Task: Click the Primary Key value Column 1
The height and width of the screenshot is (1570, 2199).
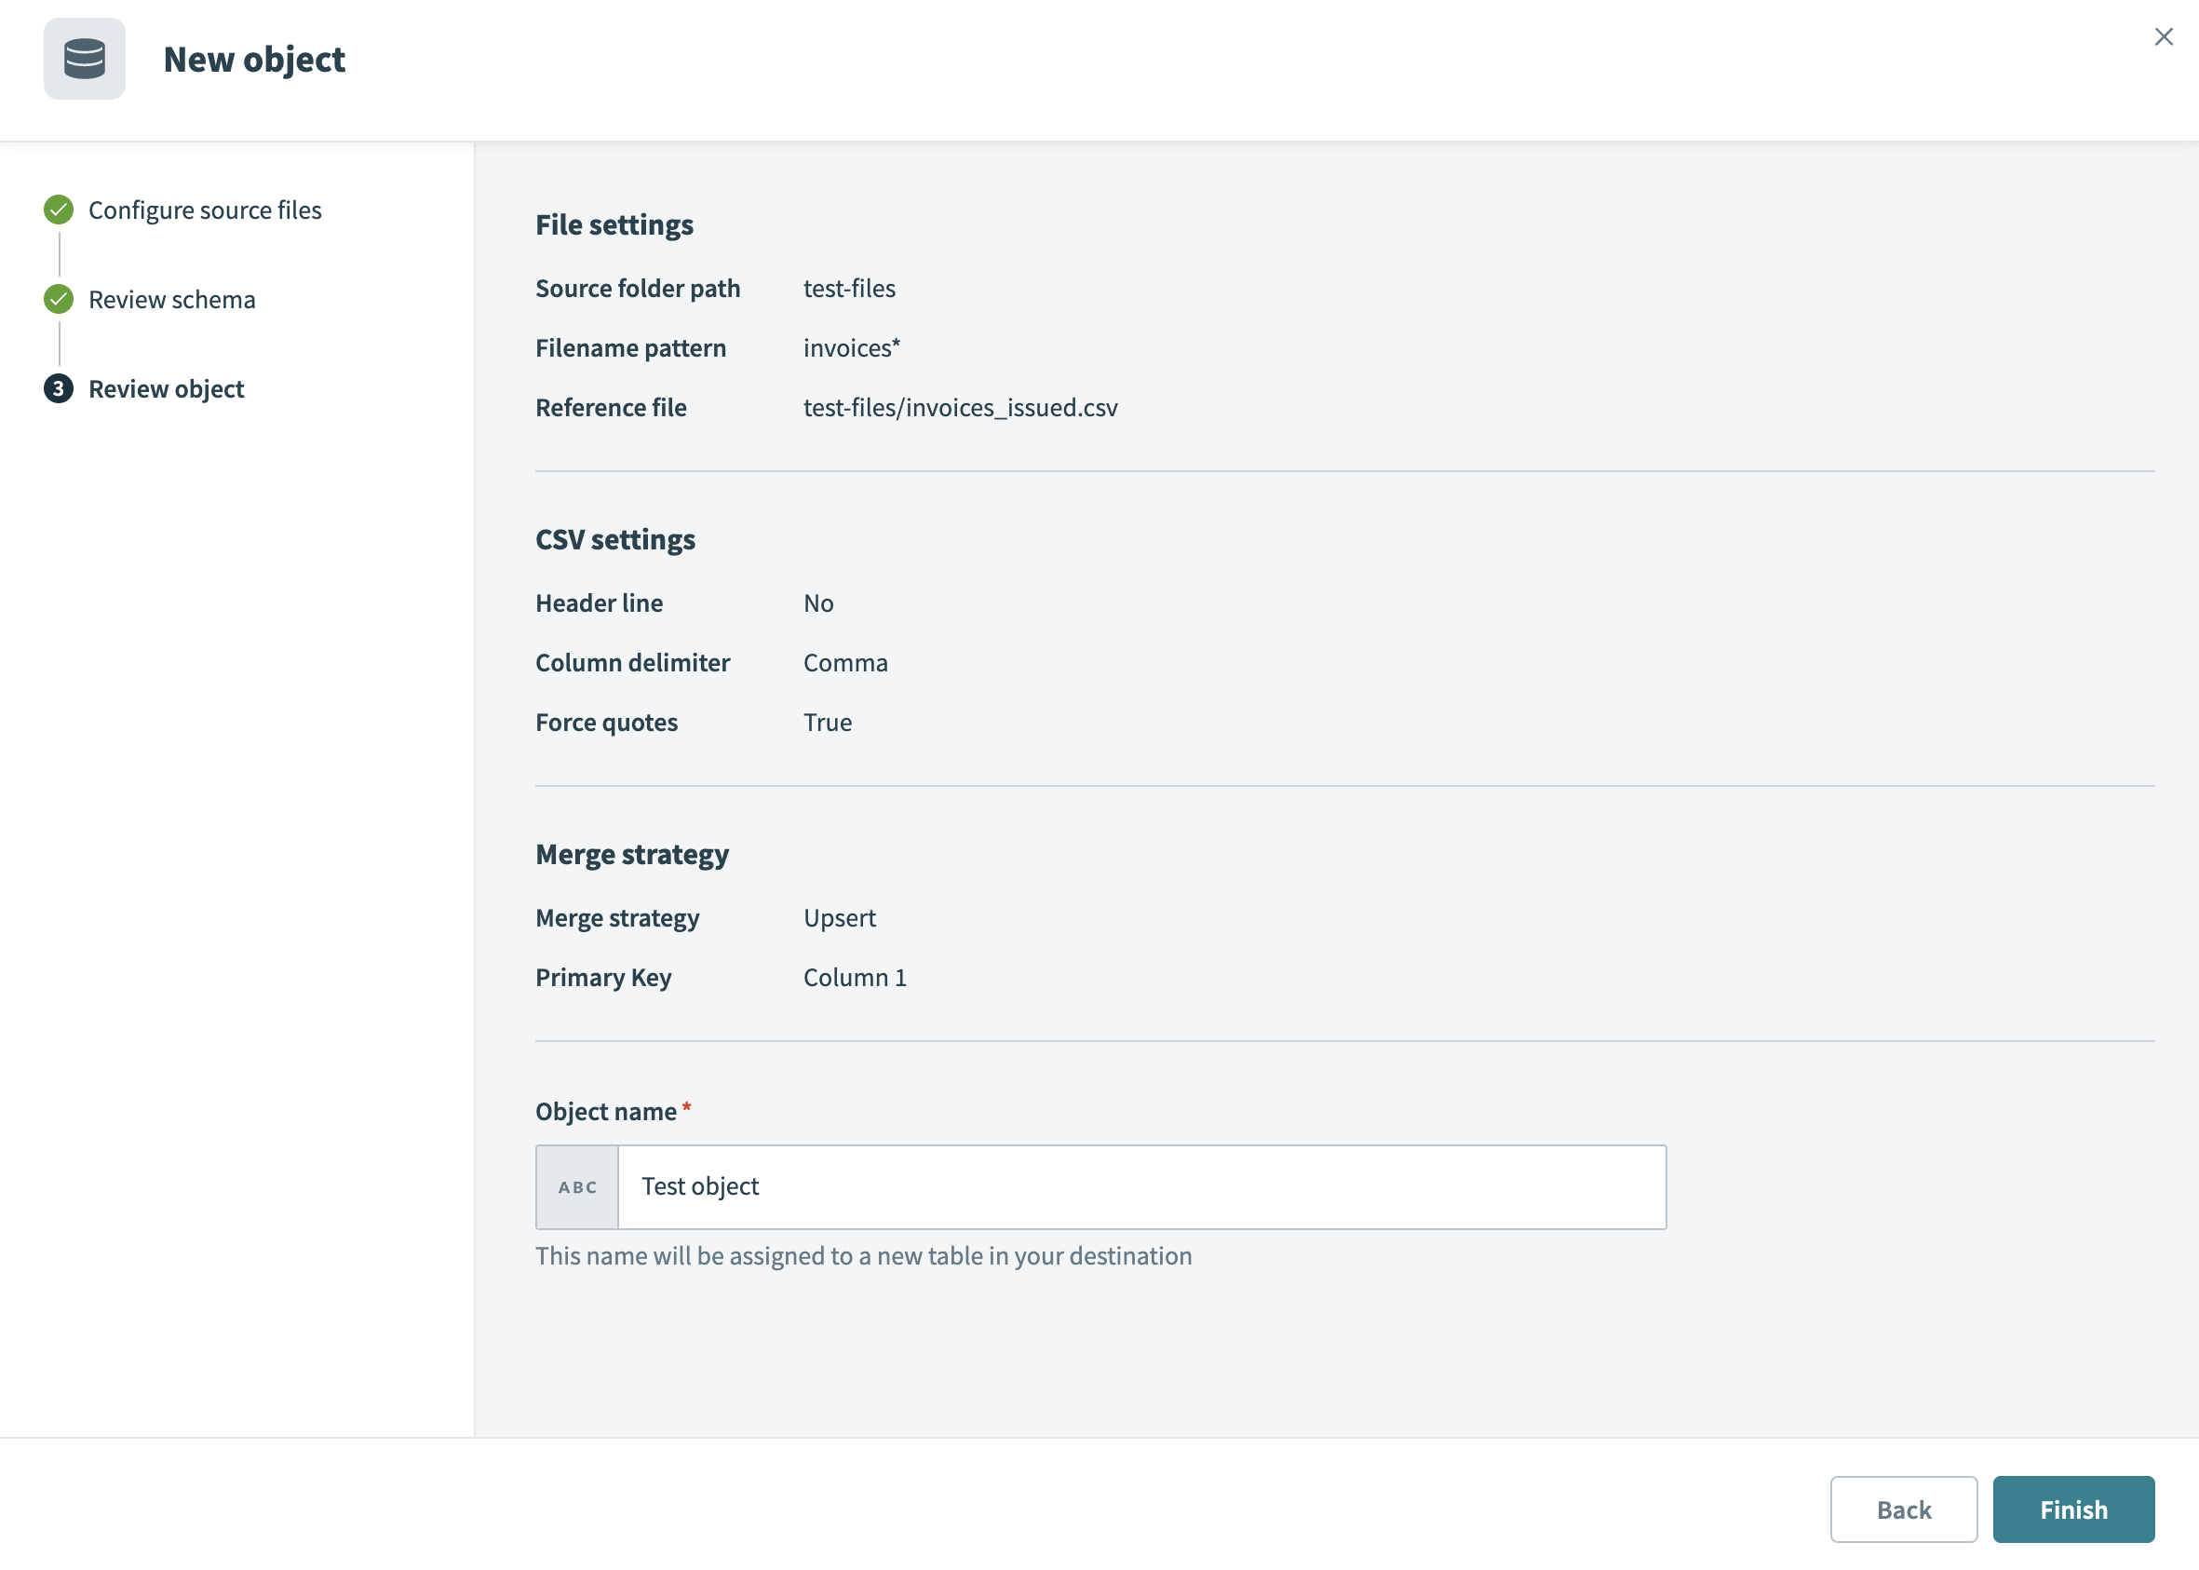Action: 855,978
